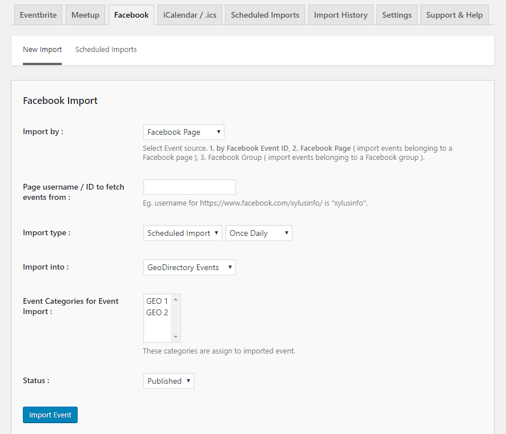Viewport: 506px width, 434px height.
Task: Select GEO 1 in the categories list
Action: [x=157, y=301]
